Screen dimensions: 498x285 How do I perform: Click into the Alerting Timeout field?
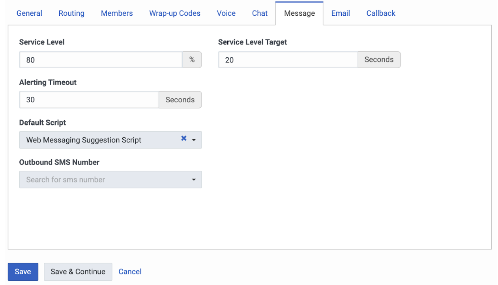89,100
